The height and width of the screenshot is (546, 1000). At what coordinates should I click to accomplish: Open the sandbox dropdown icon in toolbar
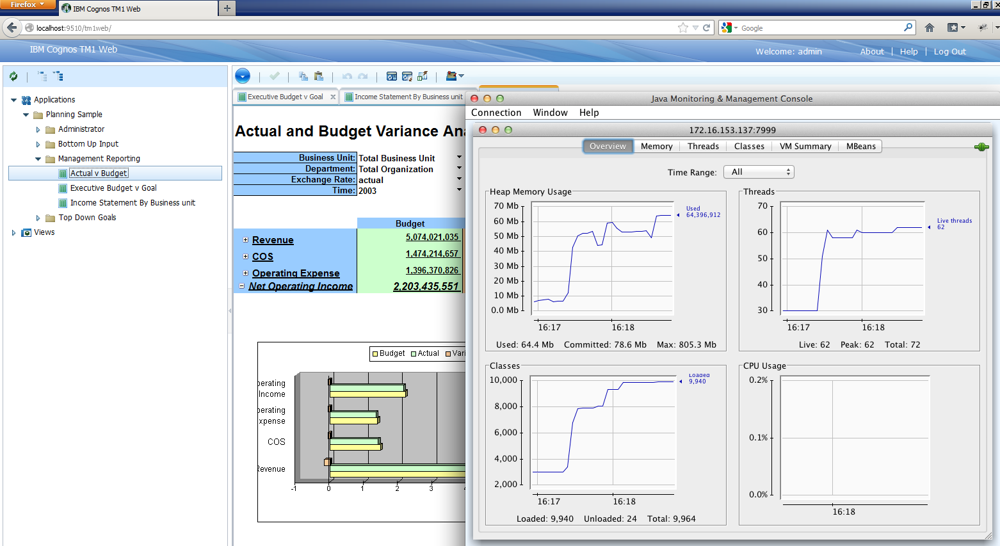[455, 76]
